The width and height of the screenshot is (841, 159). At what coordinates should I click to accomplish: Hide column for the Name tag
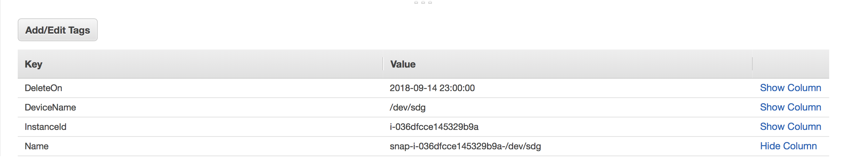click(788, 146)
